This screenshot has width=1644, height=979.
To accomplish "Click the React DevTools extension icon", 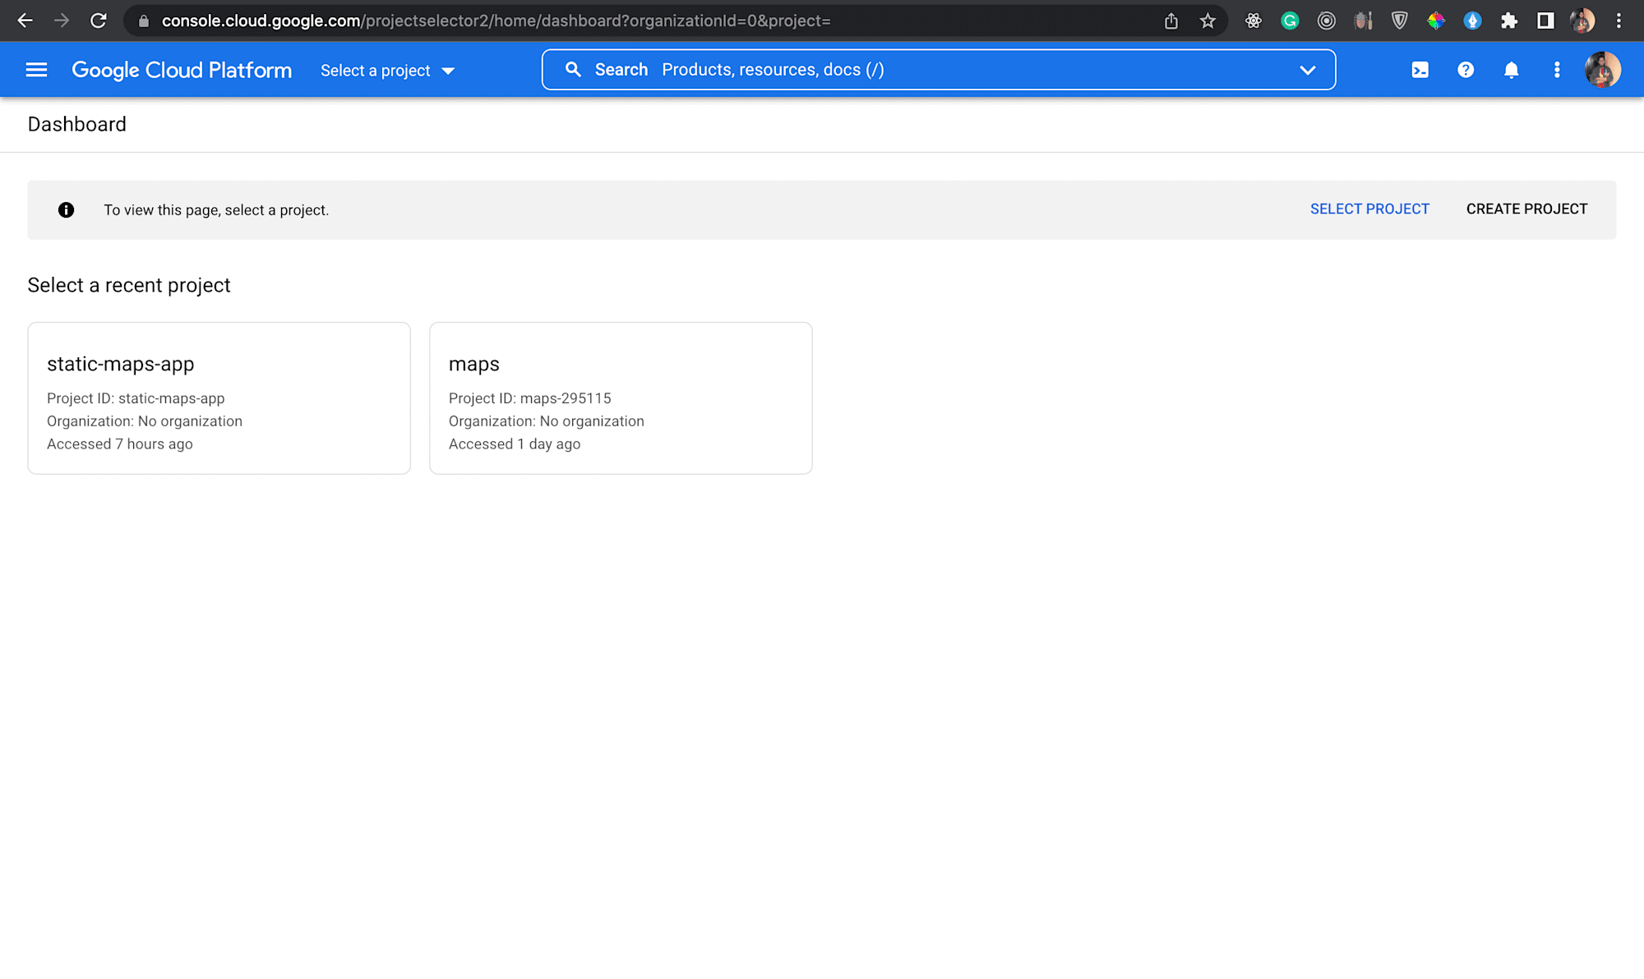I will (1254, 21).
